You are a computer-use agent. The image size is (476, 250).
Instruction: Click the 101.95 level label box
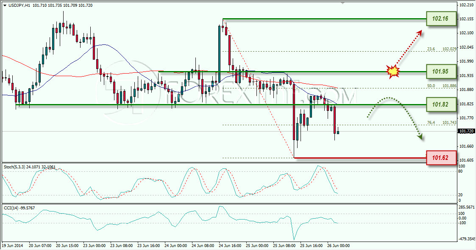(x=441, y=71)
